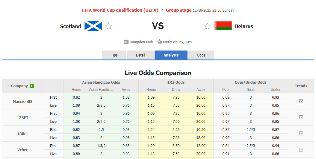Screen dimensions: 316x159
Task: Switch to the Detail tab
Action: pyautogui.click(x=140, y=55)
